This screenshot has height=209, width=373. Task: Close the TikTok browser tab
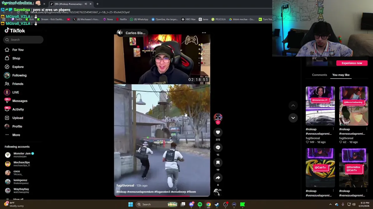click(90, 4)
